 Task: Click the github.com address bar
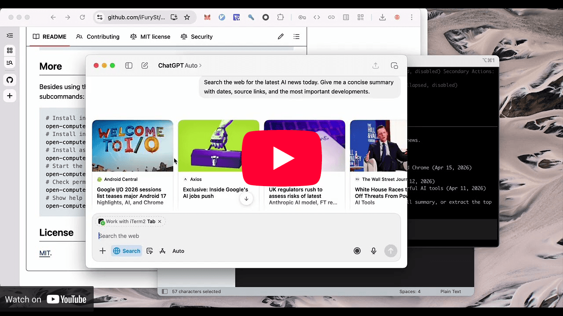coord(137,17)
